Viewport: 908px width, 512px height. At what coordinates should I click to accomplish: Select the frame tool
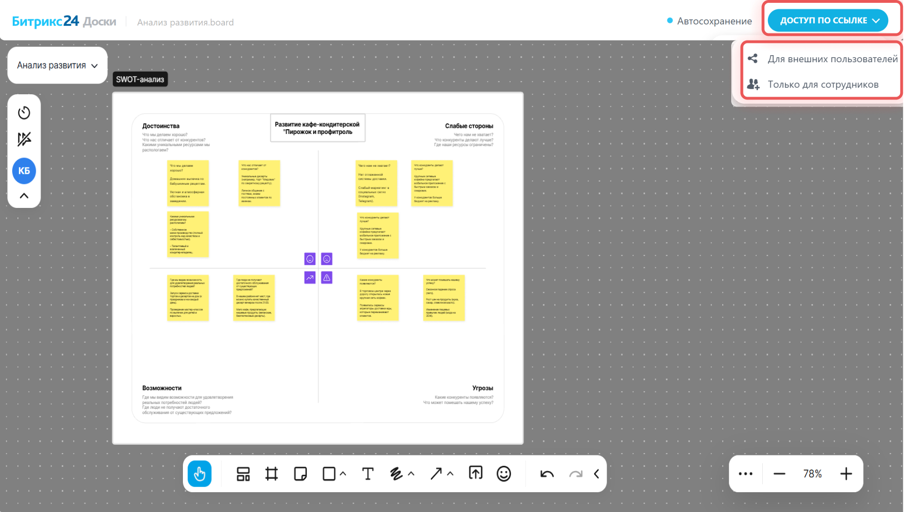(x=272, y=474)
